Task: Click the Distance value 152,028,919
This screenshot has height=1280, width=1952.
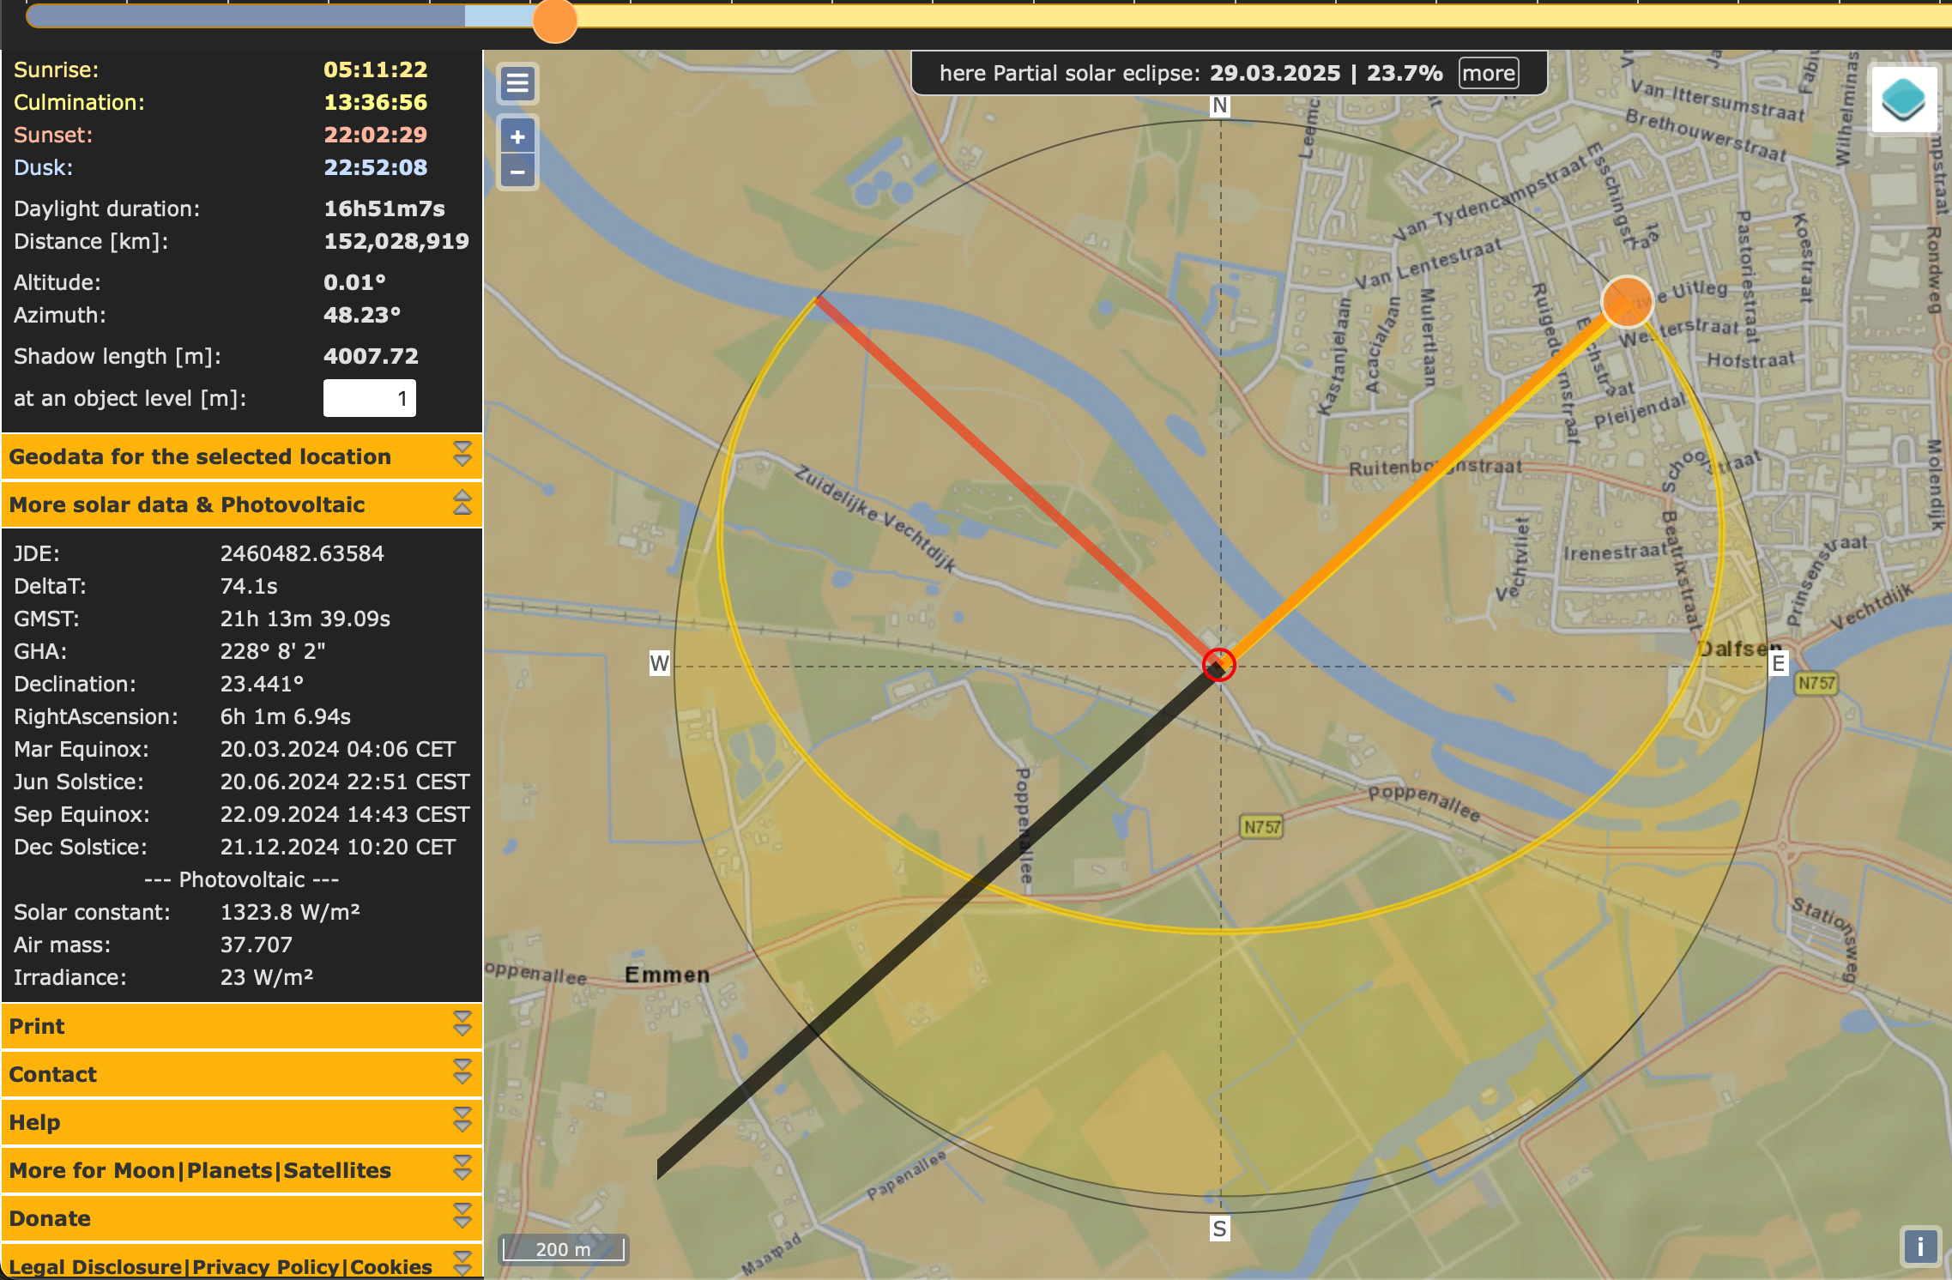Action: pyautogui.click(x=396, y=241)
